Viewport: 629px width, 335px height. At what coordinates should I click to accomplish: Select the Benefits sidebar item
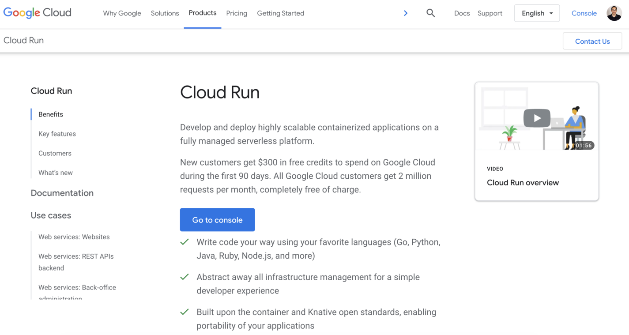coord(50,114)
